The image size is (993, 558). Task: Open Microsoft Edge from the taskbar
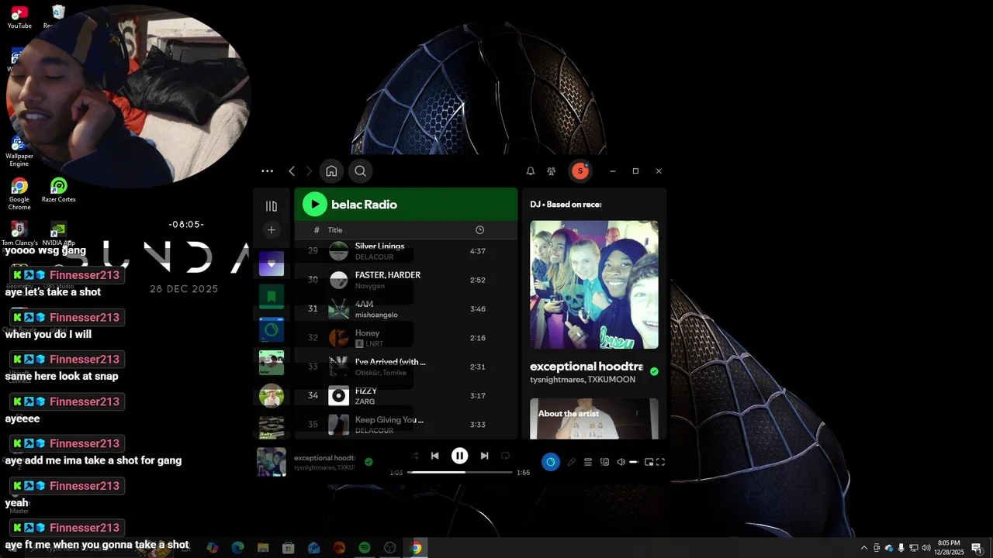(x=237, y=548)
